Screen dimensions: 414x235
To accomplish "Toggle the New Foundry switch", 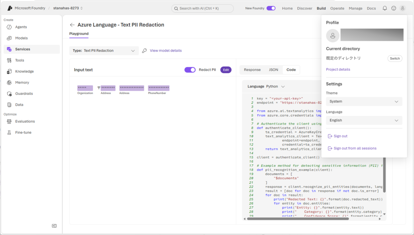I will 271,8.
